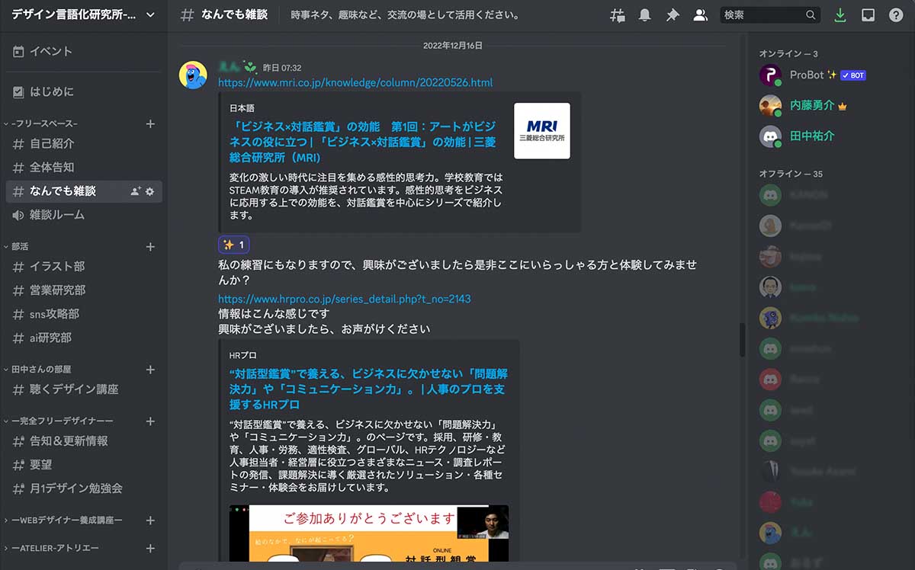Viewport: 915px width, 570px height.
Task: Open the Threads icon in header
Action: (x=618, y=15)
